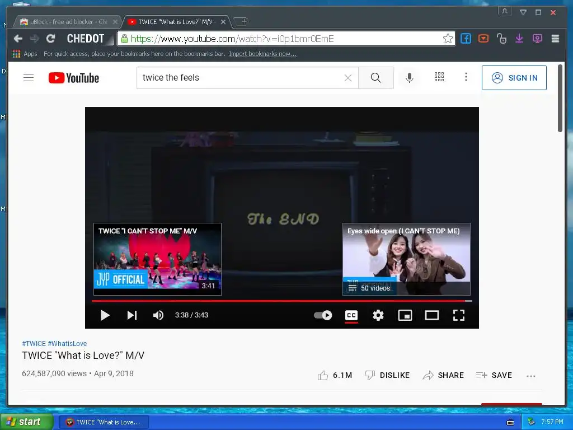Click the SIGN IN button
Viewport: 573px width, 430px height.
click(514, 77)
